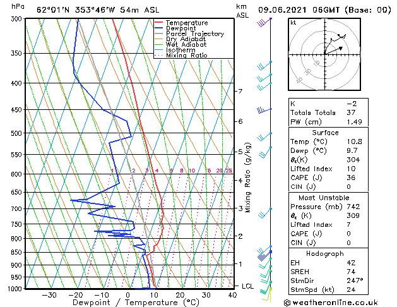This screenshot has height=307, width=397.
Task: Click the 'Most Unstable' section header
Action: pos(324,198)
